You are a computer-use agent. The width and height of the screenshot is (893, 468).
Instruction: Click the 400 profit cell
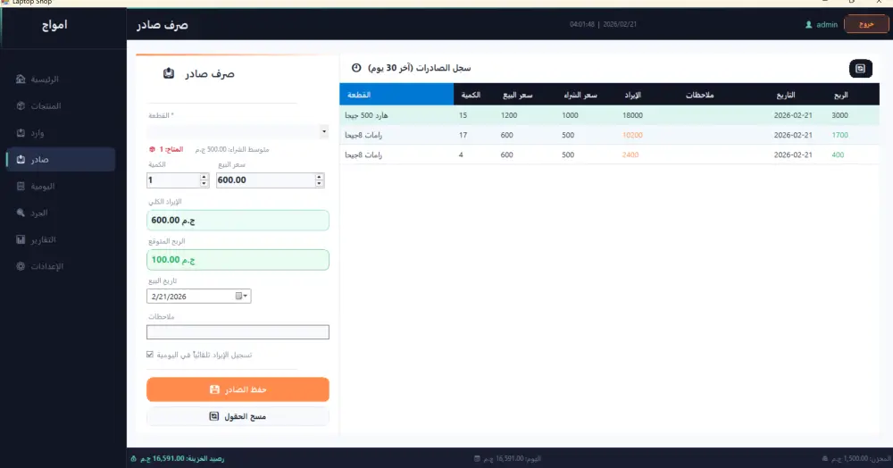click(x=838, y=155)
